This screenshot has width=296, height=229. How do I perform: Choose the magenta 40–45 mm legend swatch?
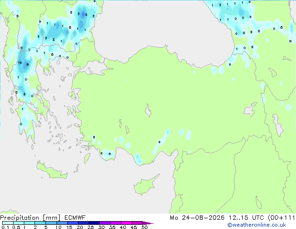pos(127,223)
